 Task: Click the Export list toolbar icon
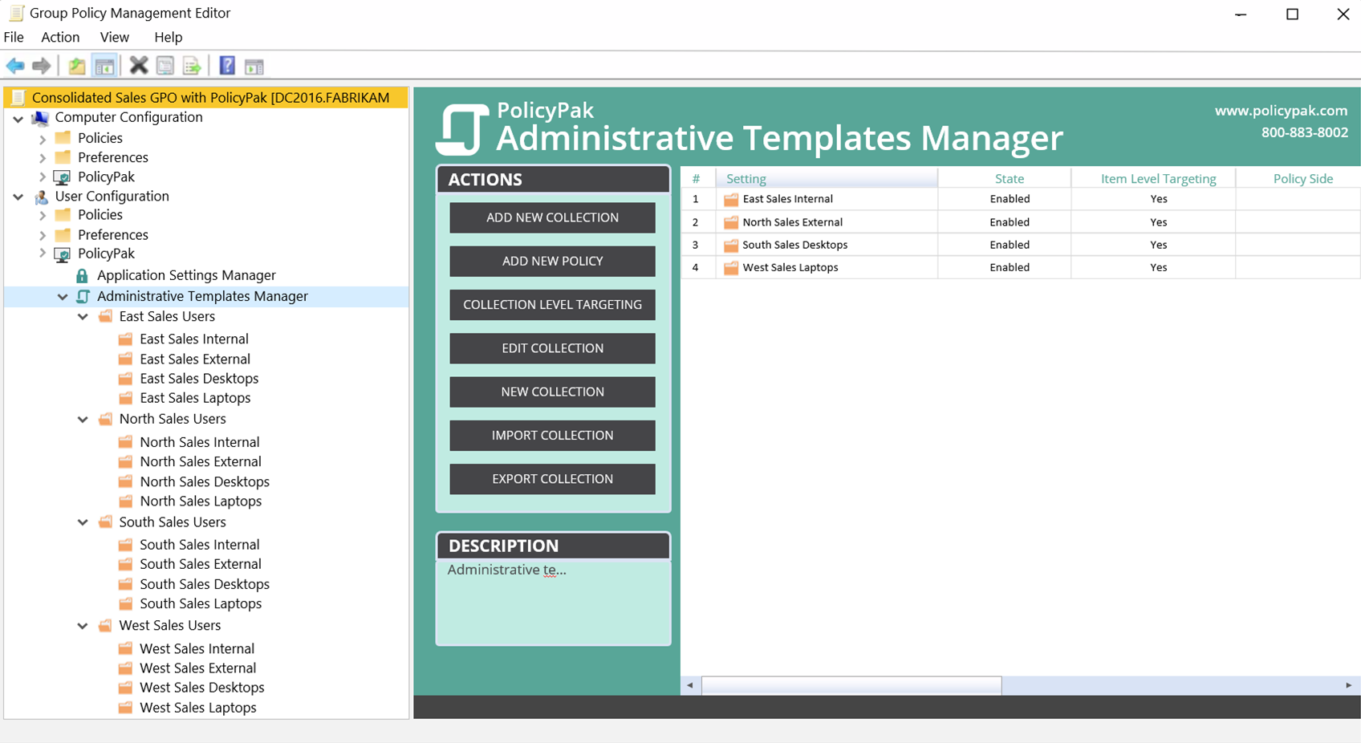click(x=192, y=66)
